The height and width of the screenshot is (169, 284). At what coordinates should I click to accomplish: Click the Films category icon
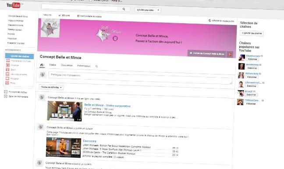tap(7, 83)
